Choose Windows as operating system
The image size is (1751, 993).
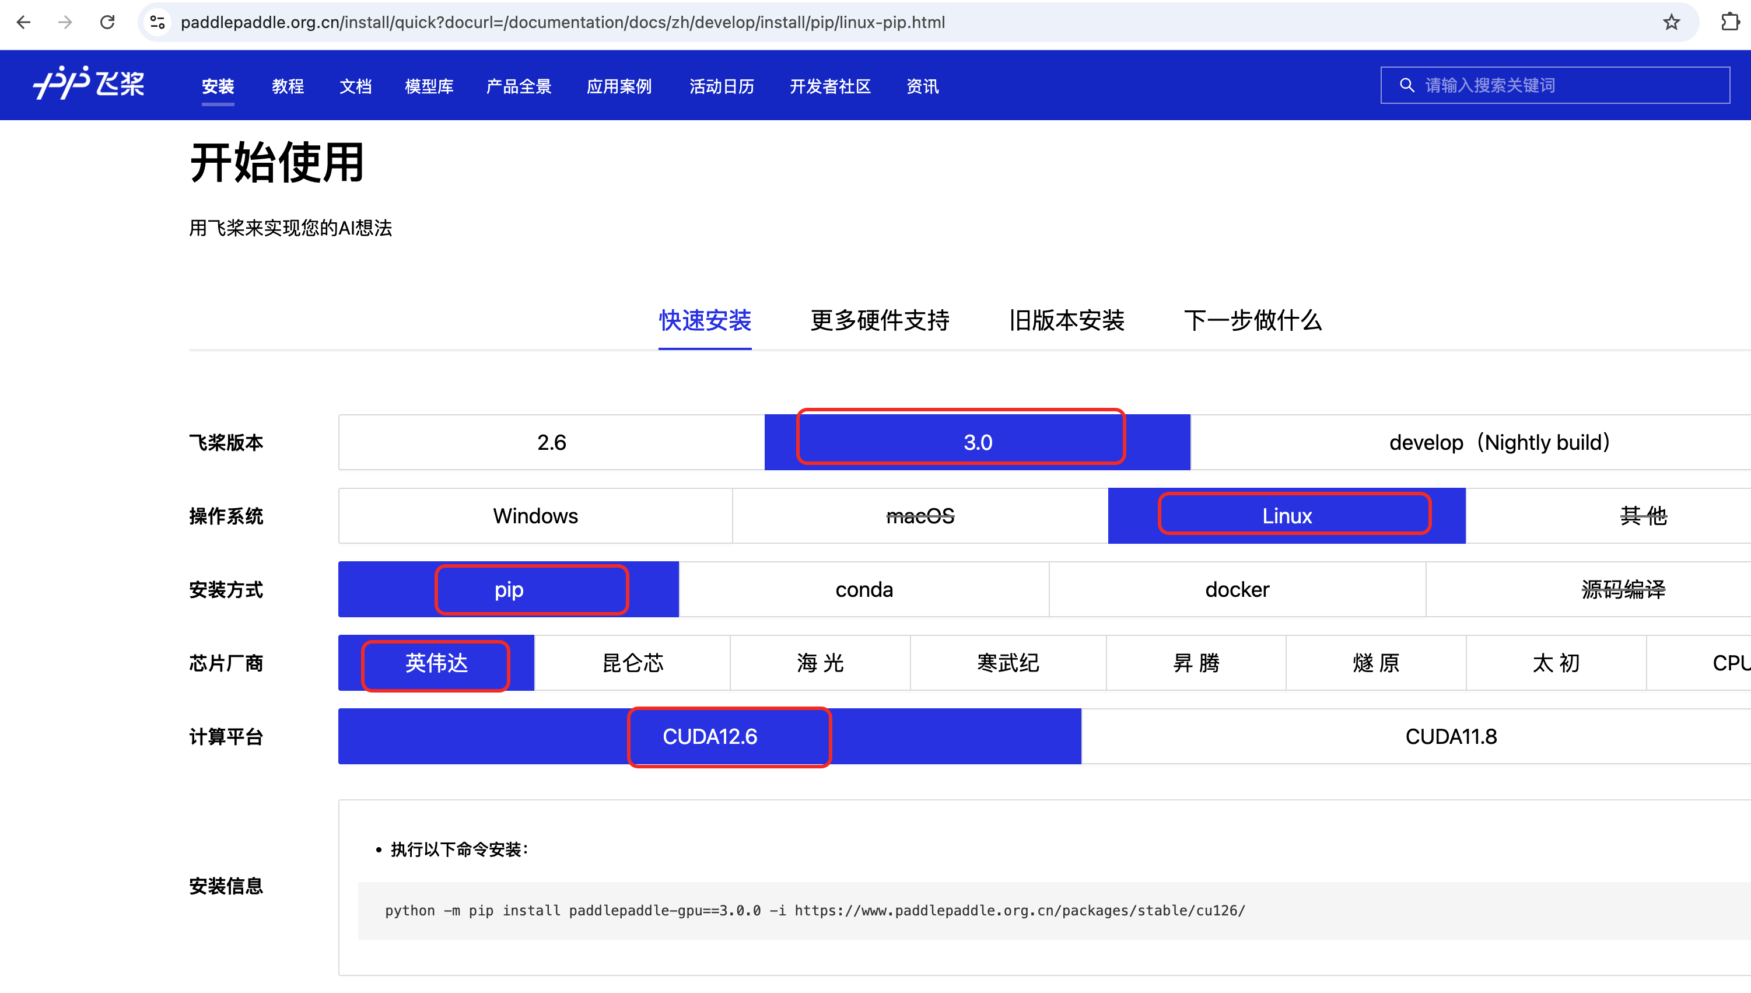pos(535,516)
